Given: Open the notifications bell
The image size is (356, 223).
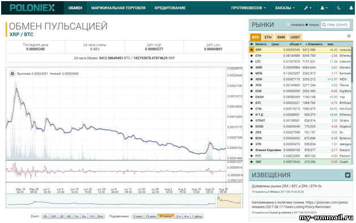Looking at the screenshot, I should (351, 8).
